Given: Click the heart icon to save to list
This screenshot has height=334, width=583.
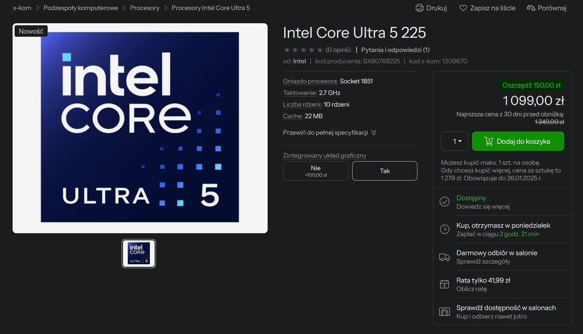Looking at the screenshot, I should pyautogui.click(x=463, y=8).
